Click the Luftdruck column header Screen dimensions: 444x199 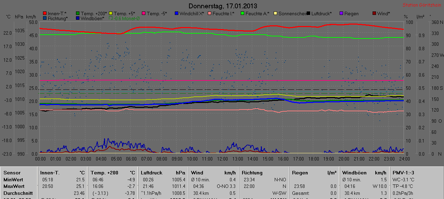click(x=152, y=173)
